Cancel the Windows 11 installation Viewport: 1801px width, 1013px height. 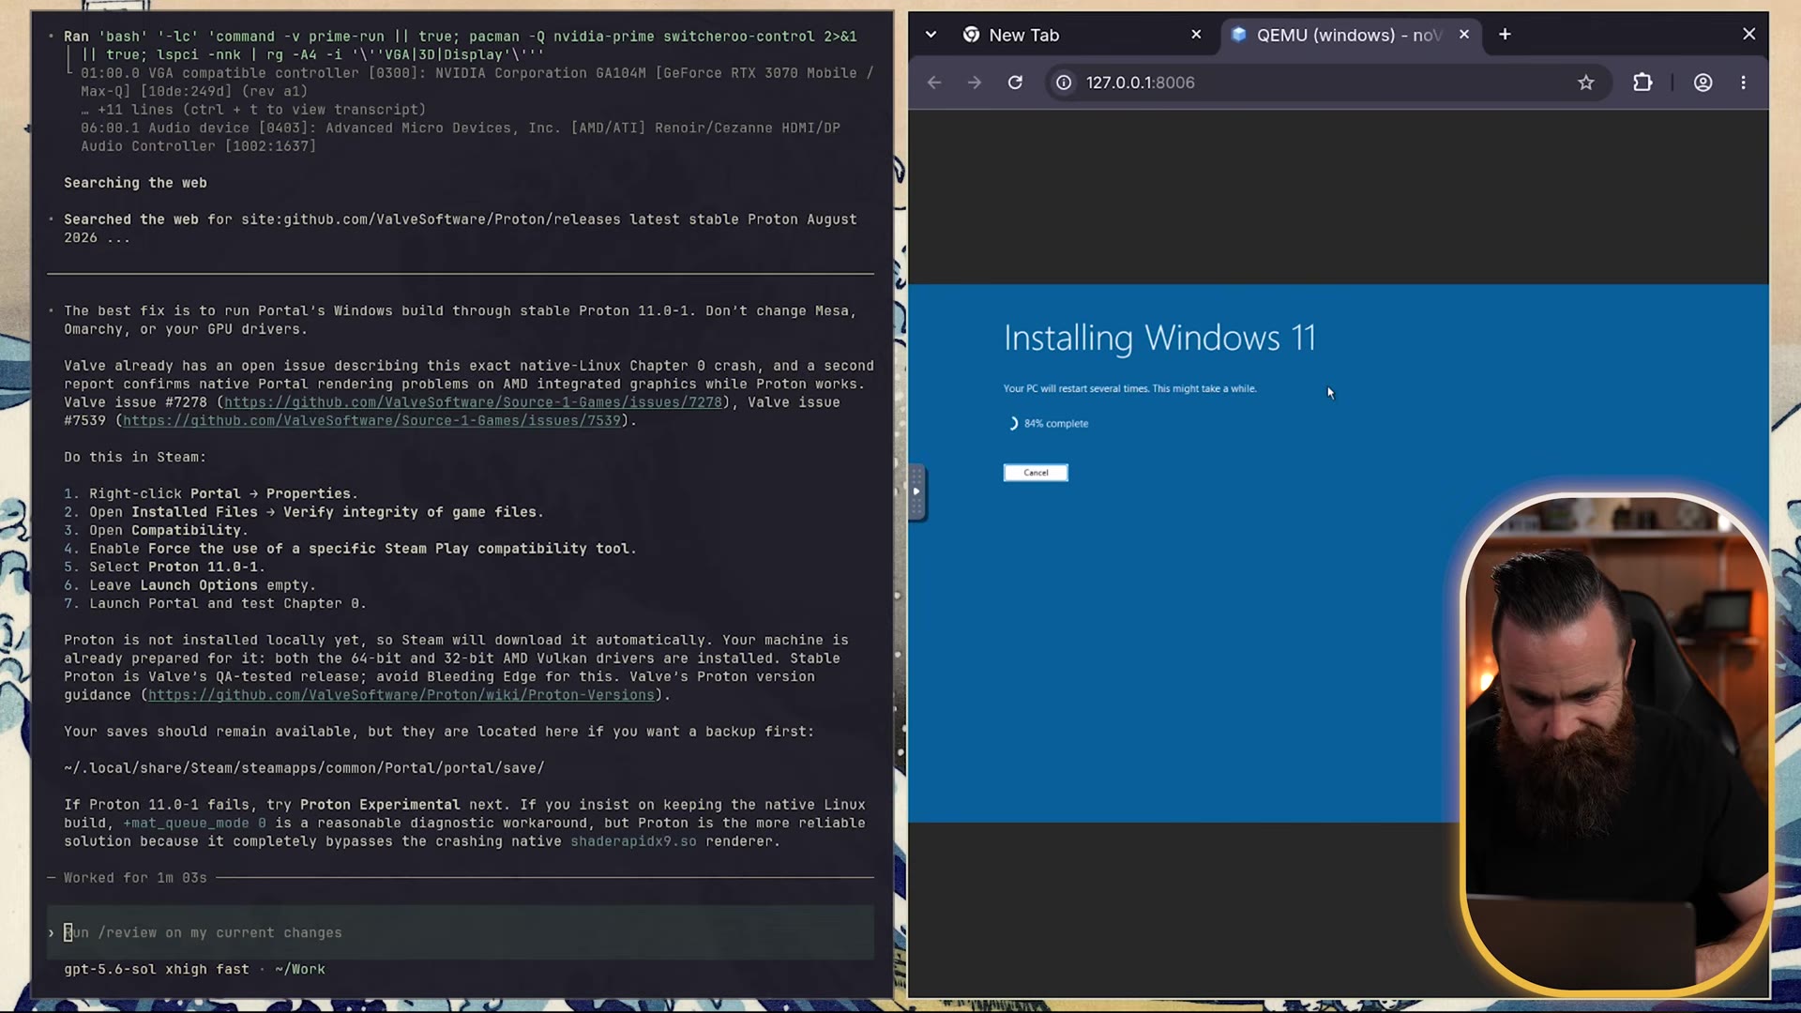[1036, 473]
